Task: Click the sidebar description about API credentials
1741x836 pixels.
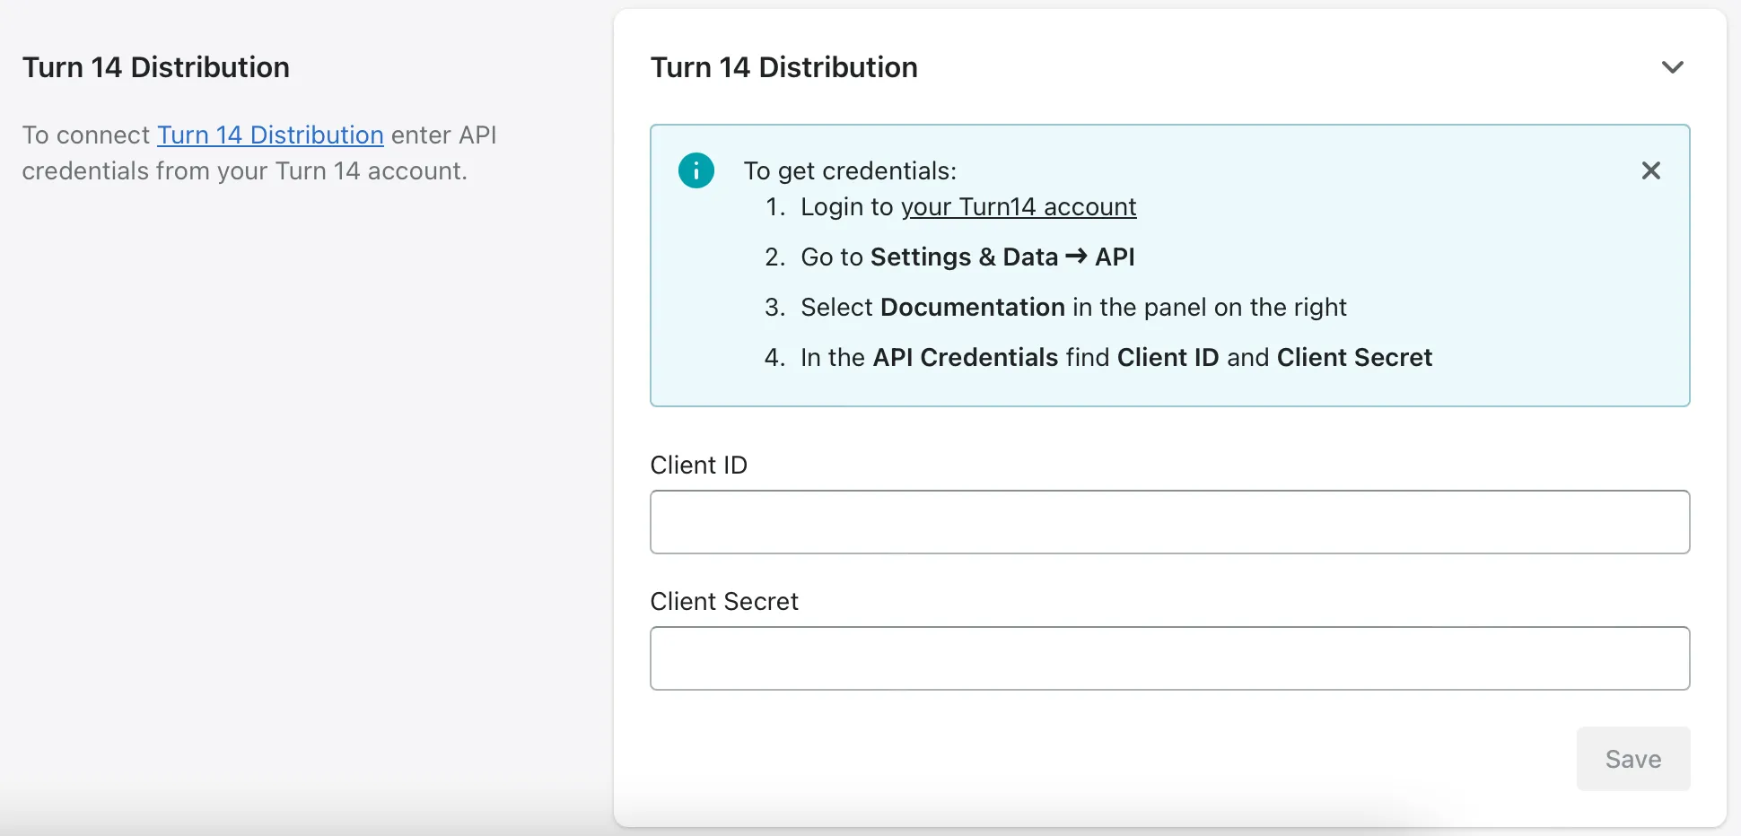Action: pyautogui.click(x=246, y=152)
